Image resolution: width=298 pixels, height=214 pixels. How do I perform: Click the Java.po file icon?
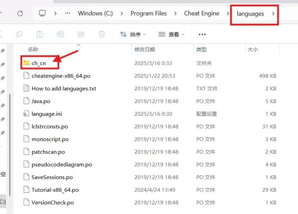click(x=26, y=101)
